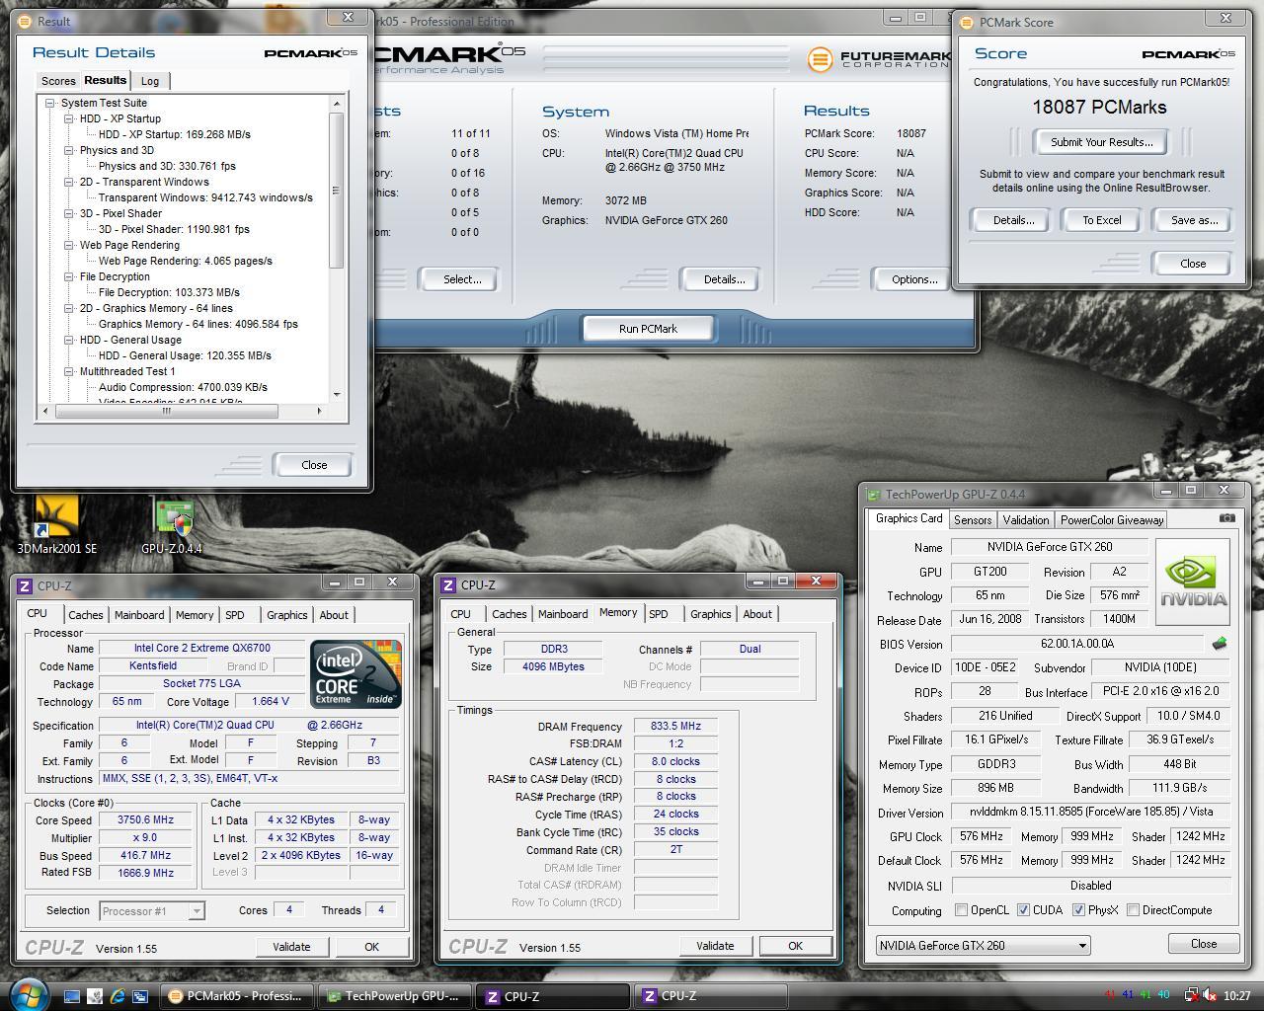
Task: Click the taskbar clock showing 10:27
Action: coord(1236,996)
